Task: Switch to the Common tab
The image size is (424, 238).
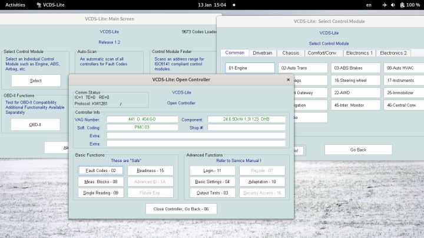Action: (x=235, y=53)
